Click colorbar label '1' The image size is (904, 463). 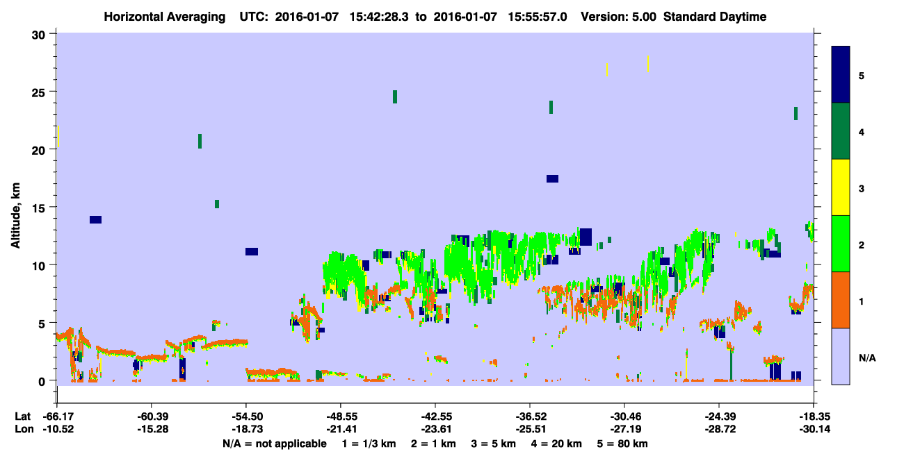click(862, 301)
